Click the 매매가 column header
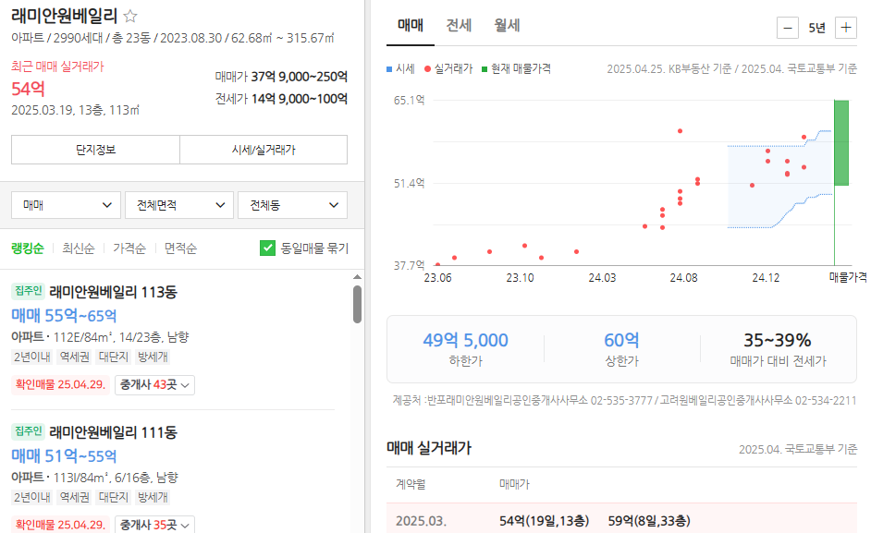 point(514,484)
